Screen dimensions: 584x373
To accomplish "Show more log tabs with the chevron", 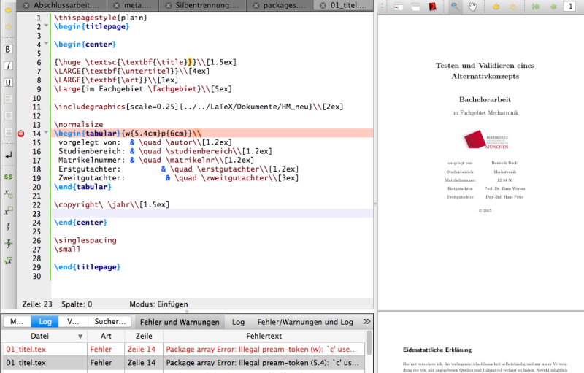I will 366,321.
